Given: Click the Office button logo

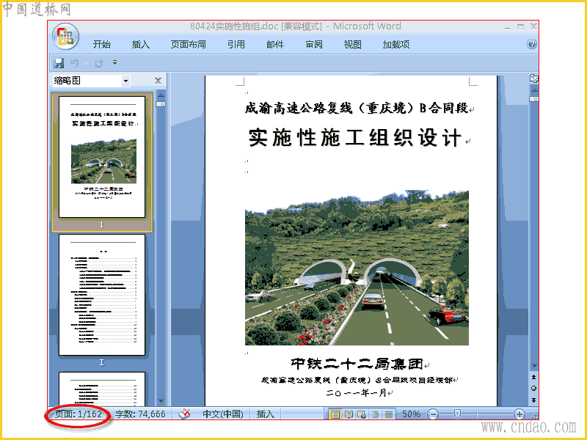Looking at the screenshot, I should [x=65, y=36].
